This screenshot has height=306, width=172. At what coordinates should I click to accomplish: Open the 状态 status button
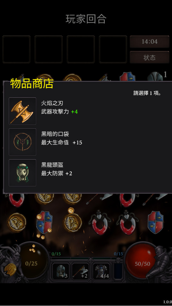[149, 57]
